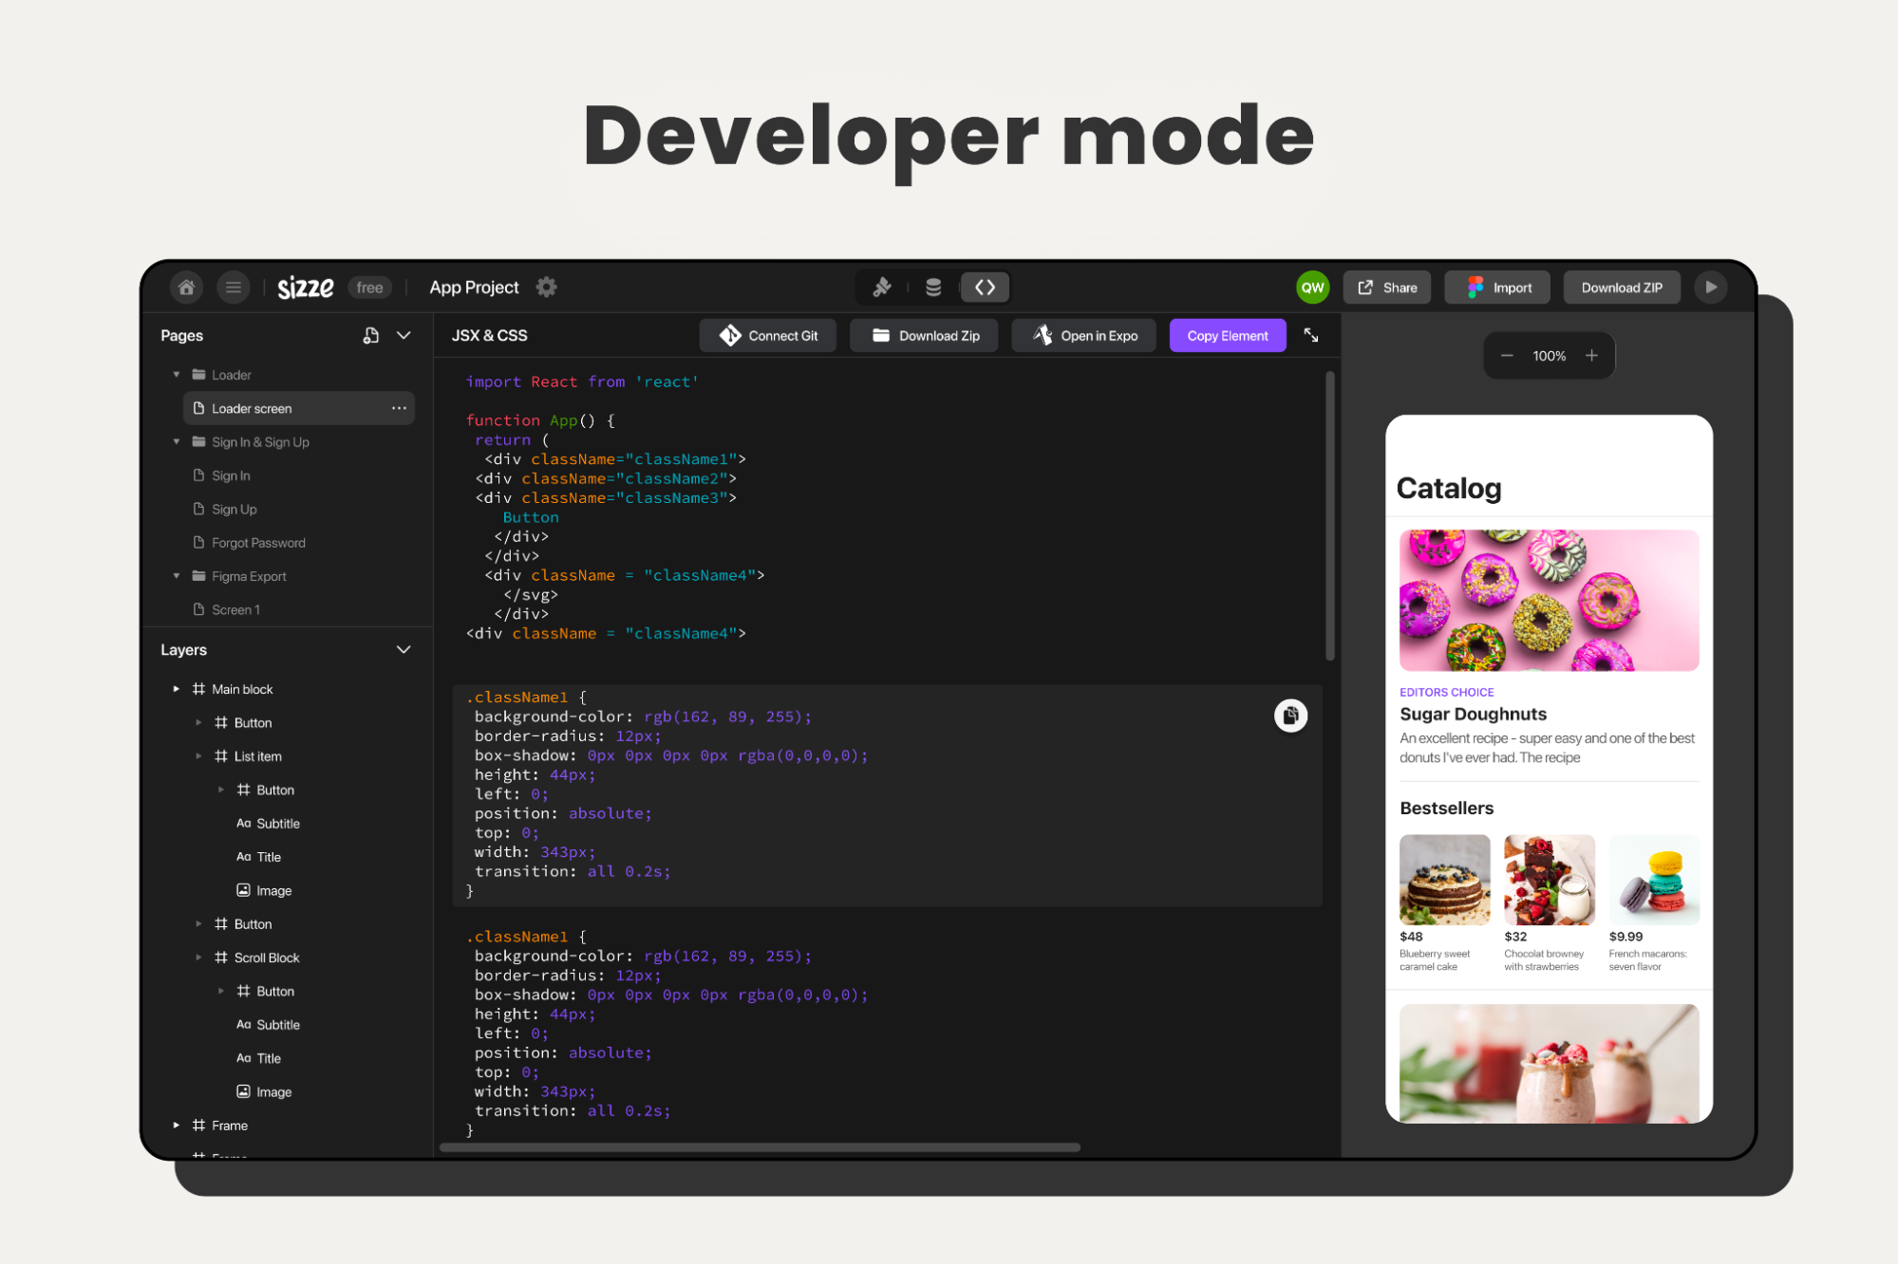Toggle the layers panel collapse arrow

(404, 649)
